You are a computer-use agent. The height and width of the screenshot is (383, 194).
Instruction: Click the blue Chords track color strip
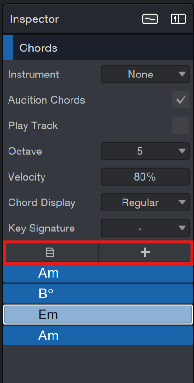coord(8,48)
